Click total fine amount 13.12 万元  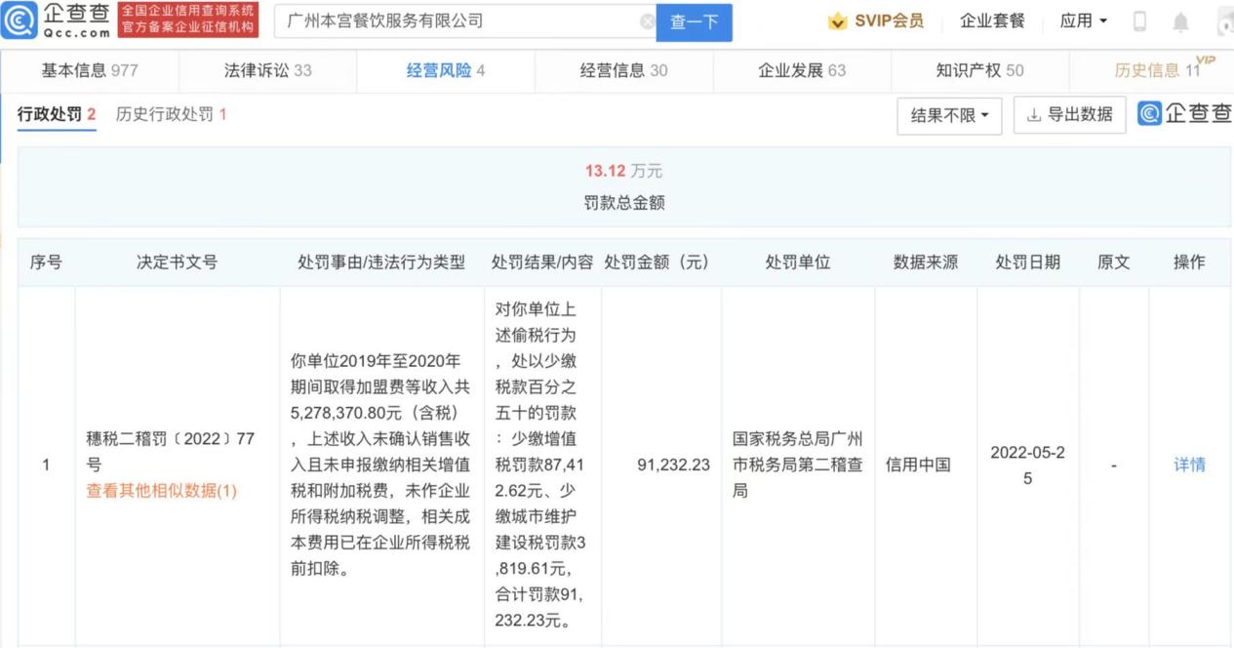pos(623,171)
